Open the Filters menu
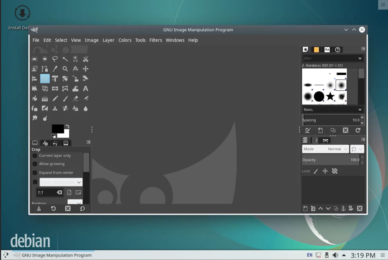The width and height of the screenshot is (388, 260). pyautogui.click(x=156, y=40)
